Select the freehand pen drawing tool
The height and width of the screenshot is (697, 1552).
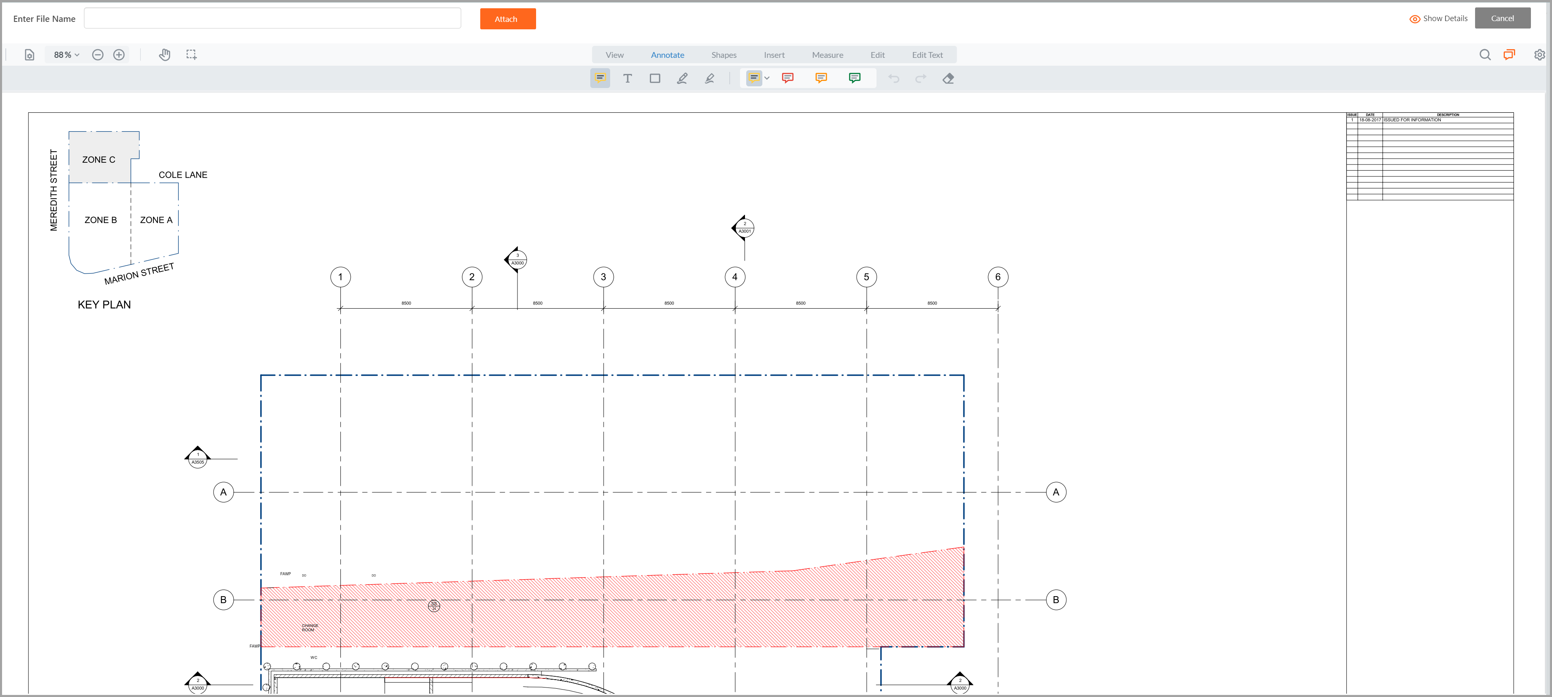[x=682, y=78]
